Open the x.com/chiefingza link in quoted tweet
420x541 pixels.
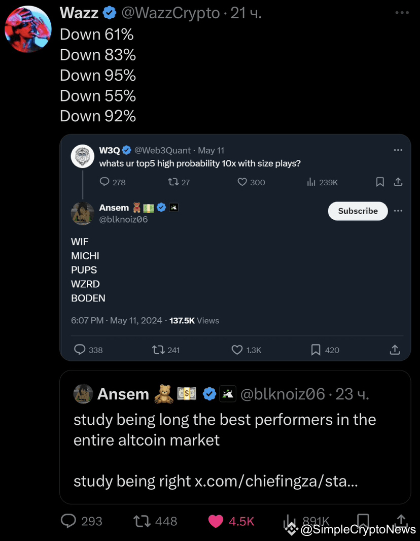(x=276, y=481)
